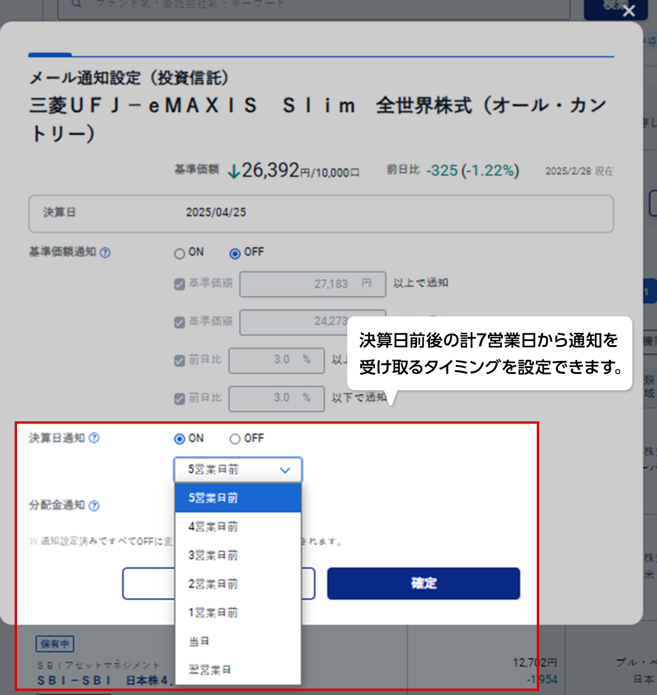Screen dimensions: 657x695
Task: Confirm settings with the 確定 button
Action: click(x=424, y=583)
